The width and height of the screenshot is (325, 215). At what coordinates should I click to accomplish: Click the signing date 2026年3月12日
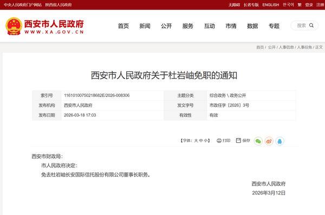tap(269, 193)
